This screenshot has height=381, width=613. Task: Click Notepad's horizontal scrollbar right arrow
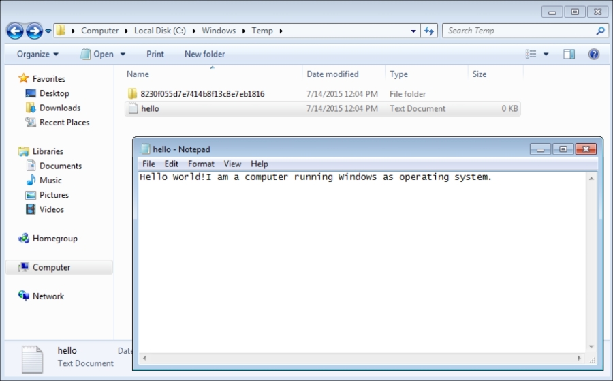(x=580, y=358)
